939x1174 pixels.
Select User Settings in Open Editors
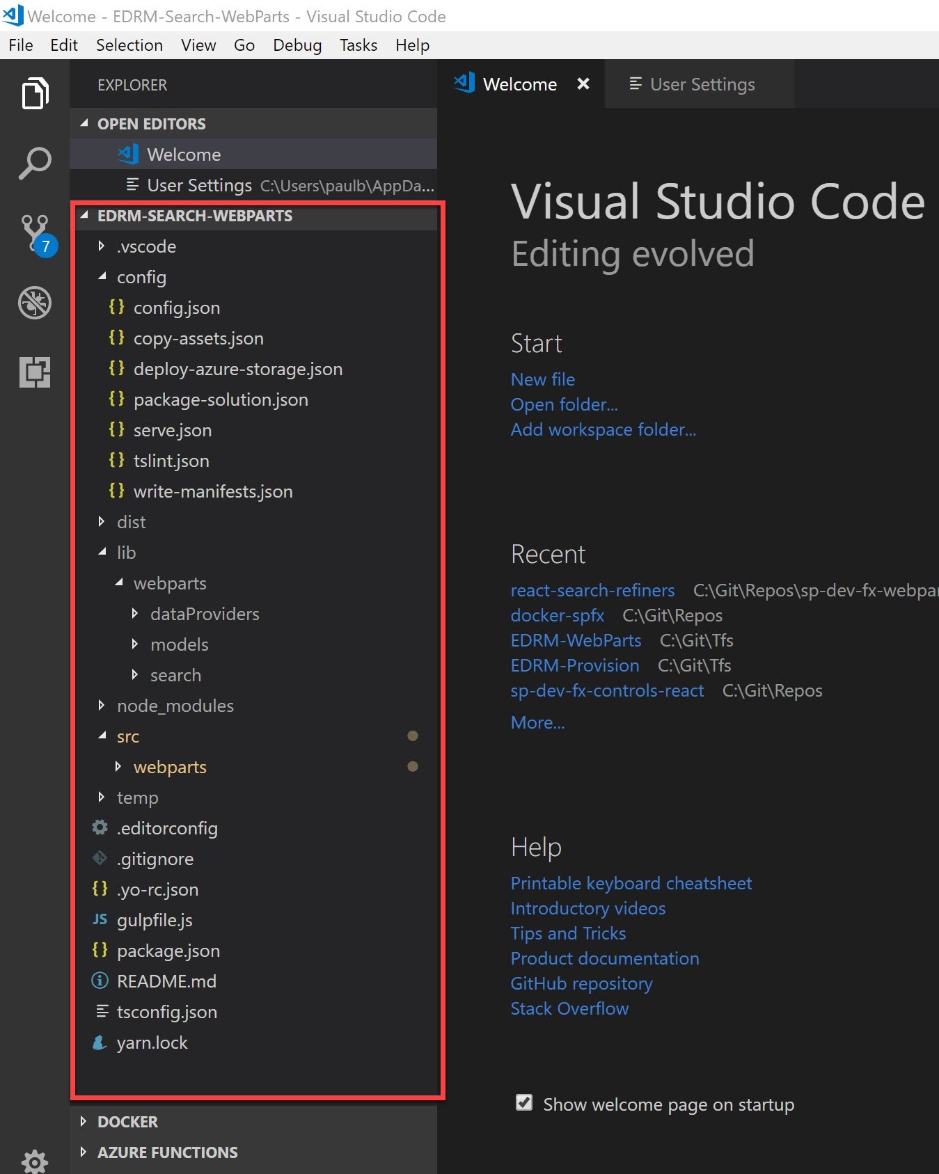click(x=253, y=184)
